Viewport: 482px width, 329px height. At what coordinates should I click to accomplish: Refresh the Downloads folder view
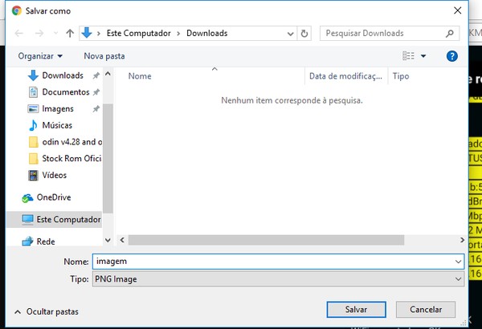(304, 33)
